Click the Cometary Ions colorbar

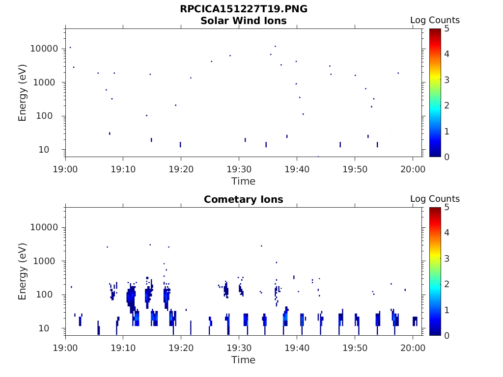click(435, 271)
